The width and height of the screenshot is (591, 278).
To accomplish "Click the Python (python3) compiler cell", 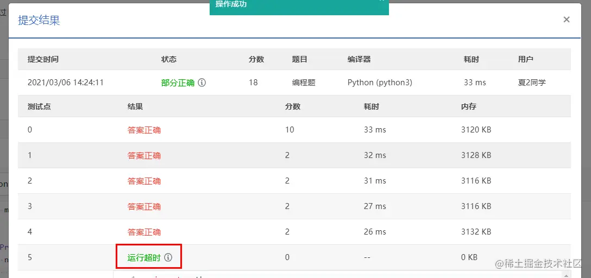I will (x=380, y=83).
